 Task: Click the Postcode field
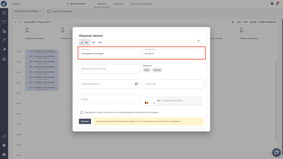pos(173,84)
